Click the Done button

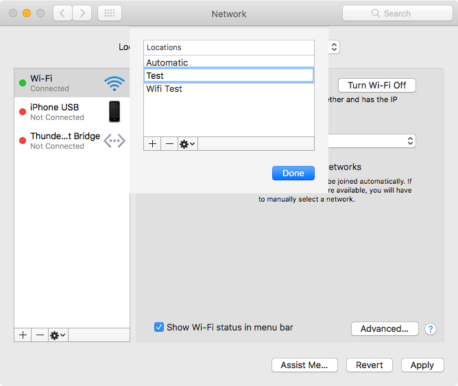293,173
